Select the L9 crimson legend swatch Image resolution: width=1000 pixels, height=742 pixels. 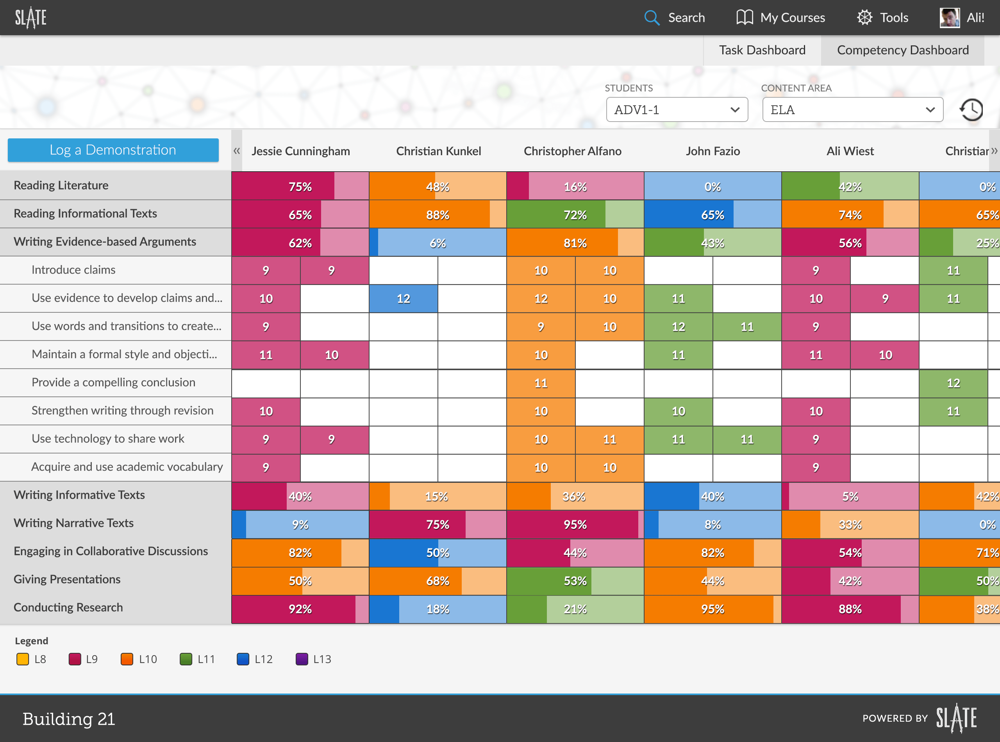[x=75, y=659]
